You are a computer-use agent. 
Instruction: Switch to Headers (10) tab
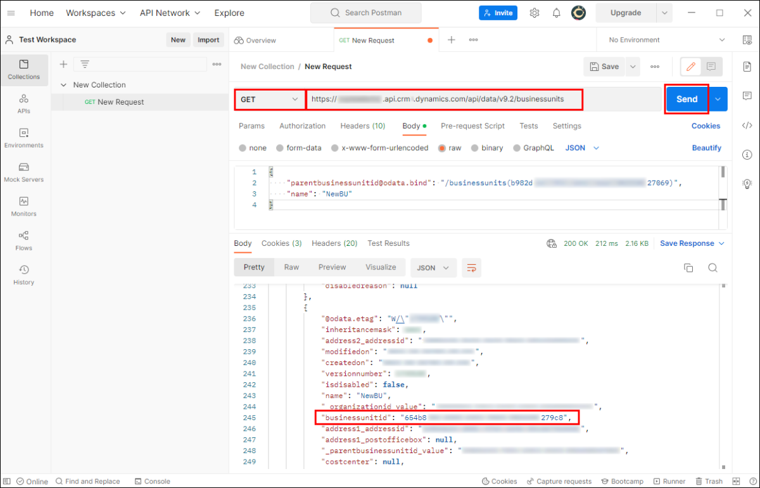pos(362,126)
